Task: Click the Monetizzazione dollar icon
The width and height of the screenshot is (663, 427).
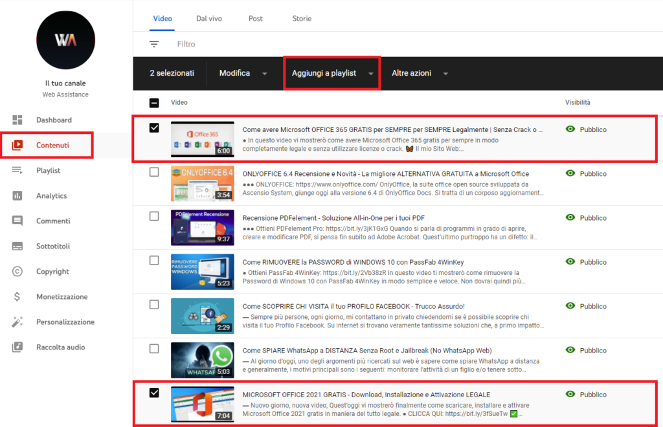Action: coord(17,296)
